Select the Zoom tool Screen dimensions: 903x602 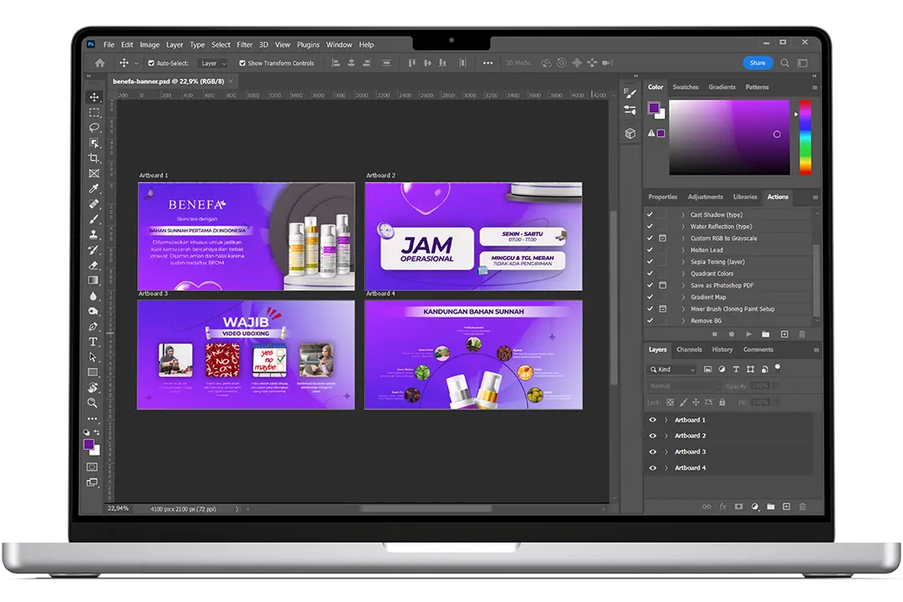(94, 402)
